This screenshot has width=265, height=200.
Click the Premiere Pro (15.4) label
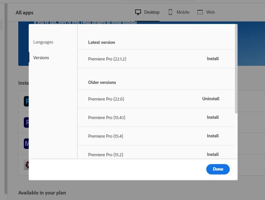[106, 136]
